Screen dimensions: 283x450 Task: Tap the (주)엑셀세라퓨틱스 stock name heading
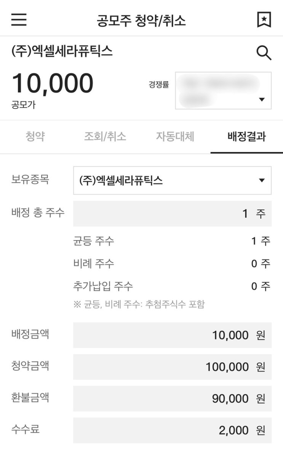pyautogui.click(x=62, y=51)
